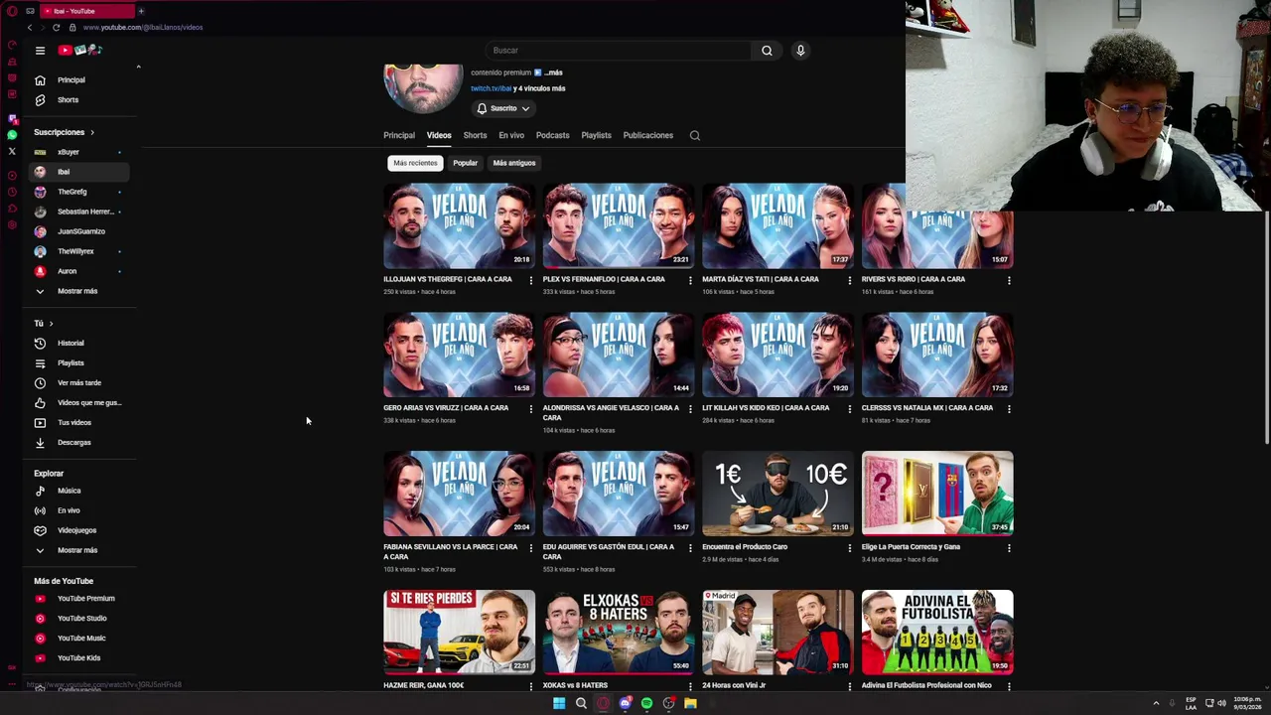Start voice search with microphone icon
1271x715 pixels.
(x=800, y=50)
